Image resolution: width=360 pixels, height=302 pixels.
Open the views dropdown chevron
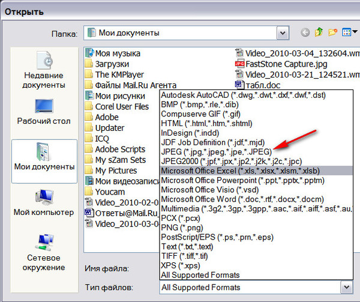(355, 32)
